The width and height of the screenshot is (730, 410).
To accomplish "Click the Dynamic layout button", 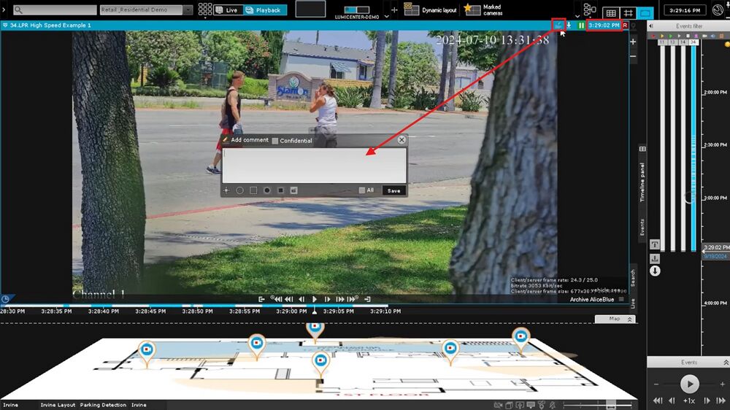I will pyautogui.click(x=432, y=10).
